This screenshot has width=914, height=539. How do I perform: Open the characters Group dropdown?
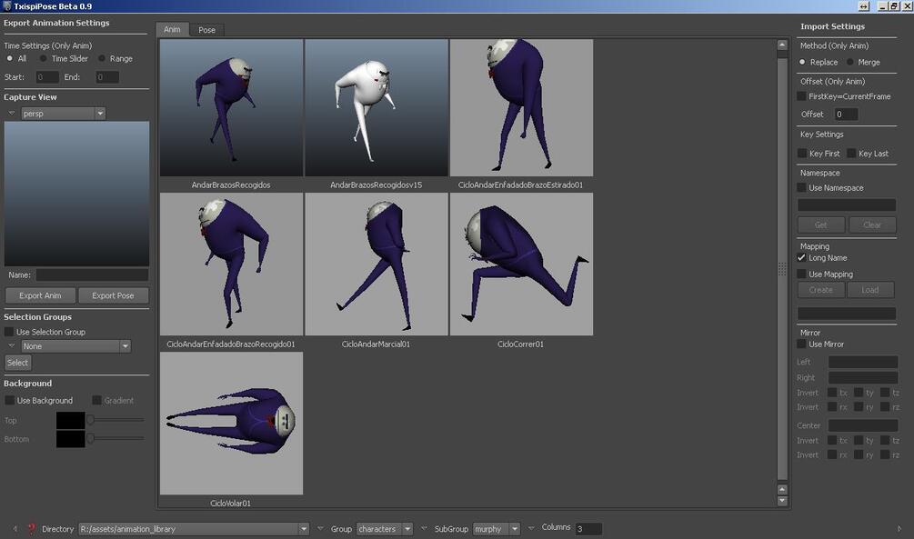pyautogui.click(x=385, y=529)
